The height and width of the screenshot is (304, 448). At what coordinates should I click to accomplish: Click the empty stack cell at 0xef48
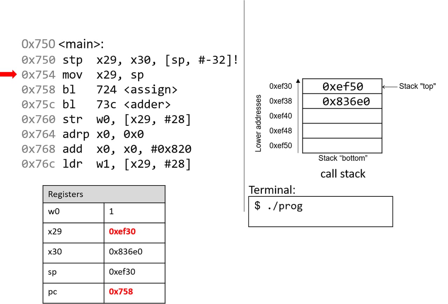pos(342,131)
